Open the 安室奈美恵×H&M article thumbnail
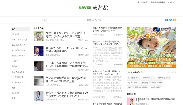Viewport: 183px width, 105px height. pyautogui.click(x=39, y=96)
